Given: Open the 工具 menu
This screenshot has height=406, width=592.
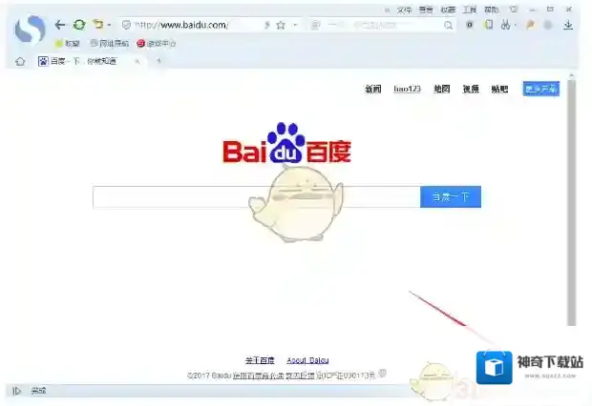Looking at the screenshot, I should coord(469,9).
